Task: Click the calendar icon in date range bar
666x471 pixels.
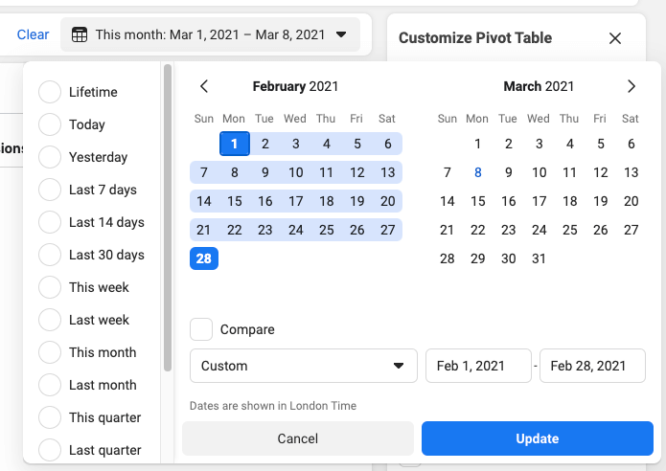Action: [x=80, y=34]
